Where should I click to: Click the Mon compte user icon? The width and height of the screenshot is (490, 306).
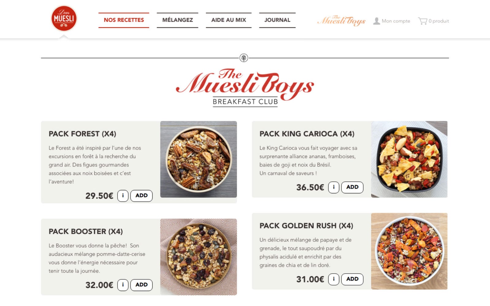(376, 21)
